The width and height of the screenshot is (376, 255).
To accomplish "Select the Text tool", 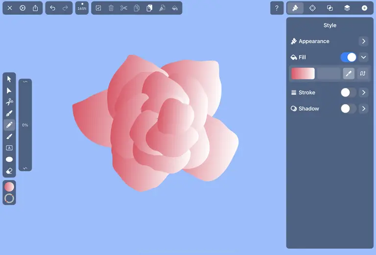I will coord(9,148).
